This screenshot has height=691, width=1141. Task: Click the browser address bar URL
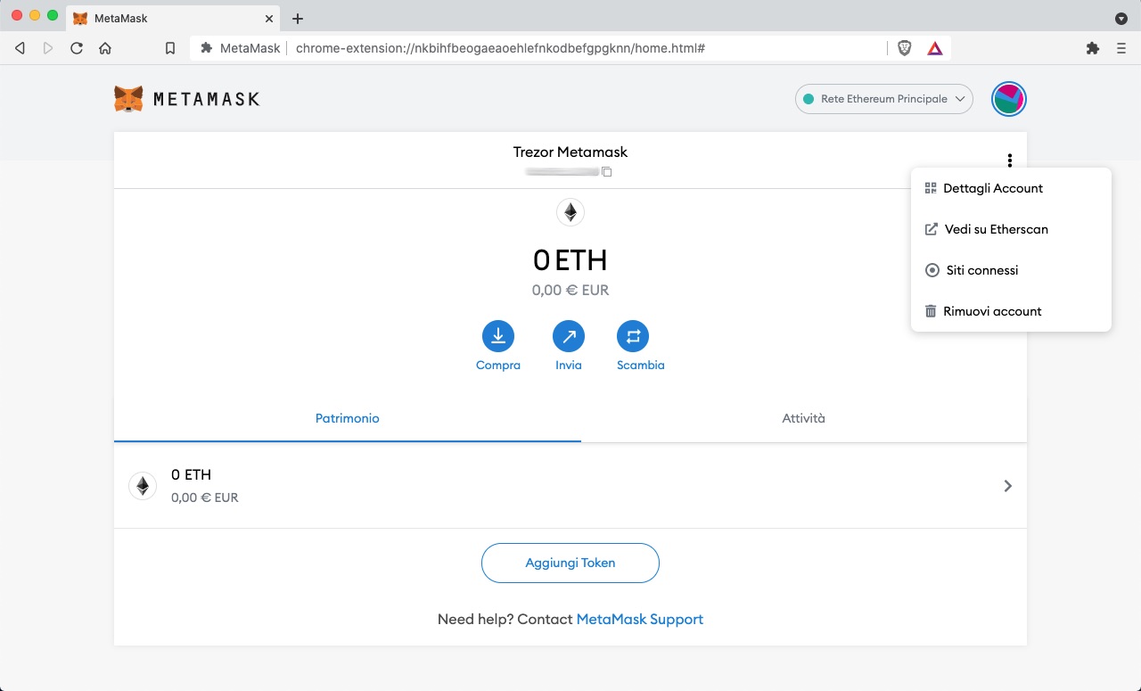pyautogui.click(x=500, y=48)
